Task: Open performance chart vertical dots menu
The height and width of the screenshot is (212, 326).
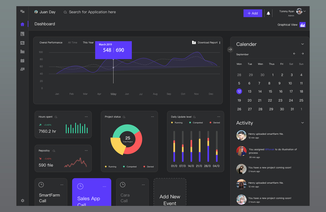Action: click(x=220, y=43)
